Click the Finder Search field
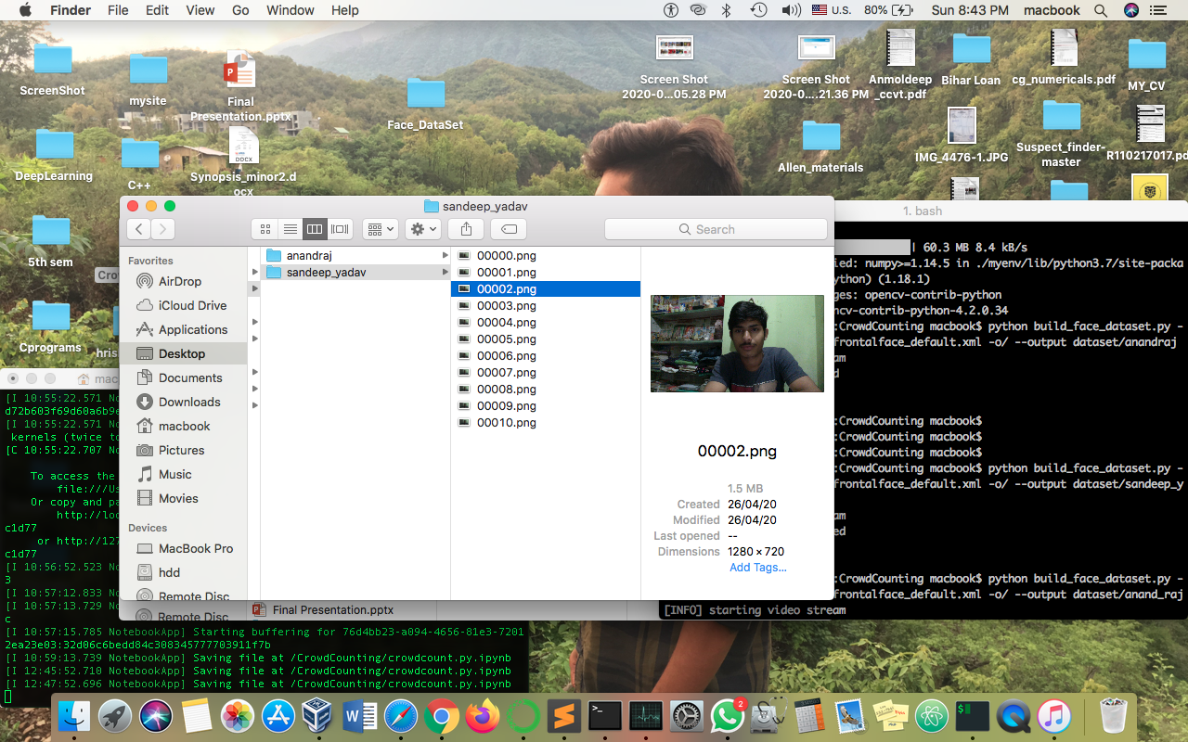The width and height of the screenshot is (1188, 742). 716,229
